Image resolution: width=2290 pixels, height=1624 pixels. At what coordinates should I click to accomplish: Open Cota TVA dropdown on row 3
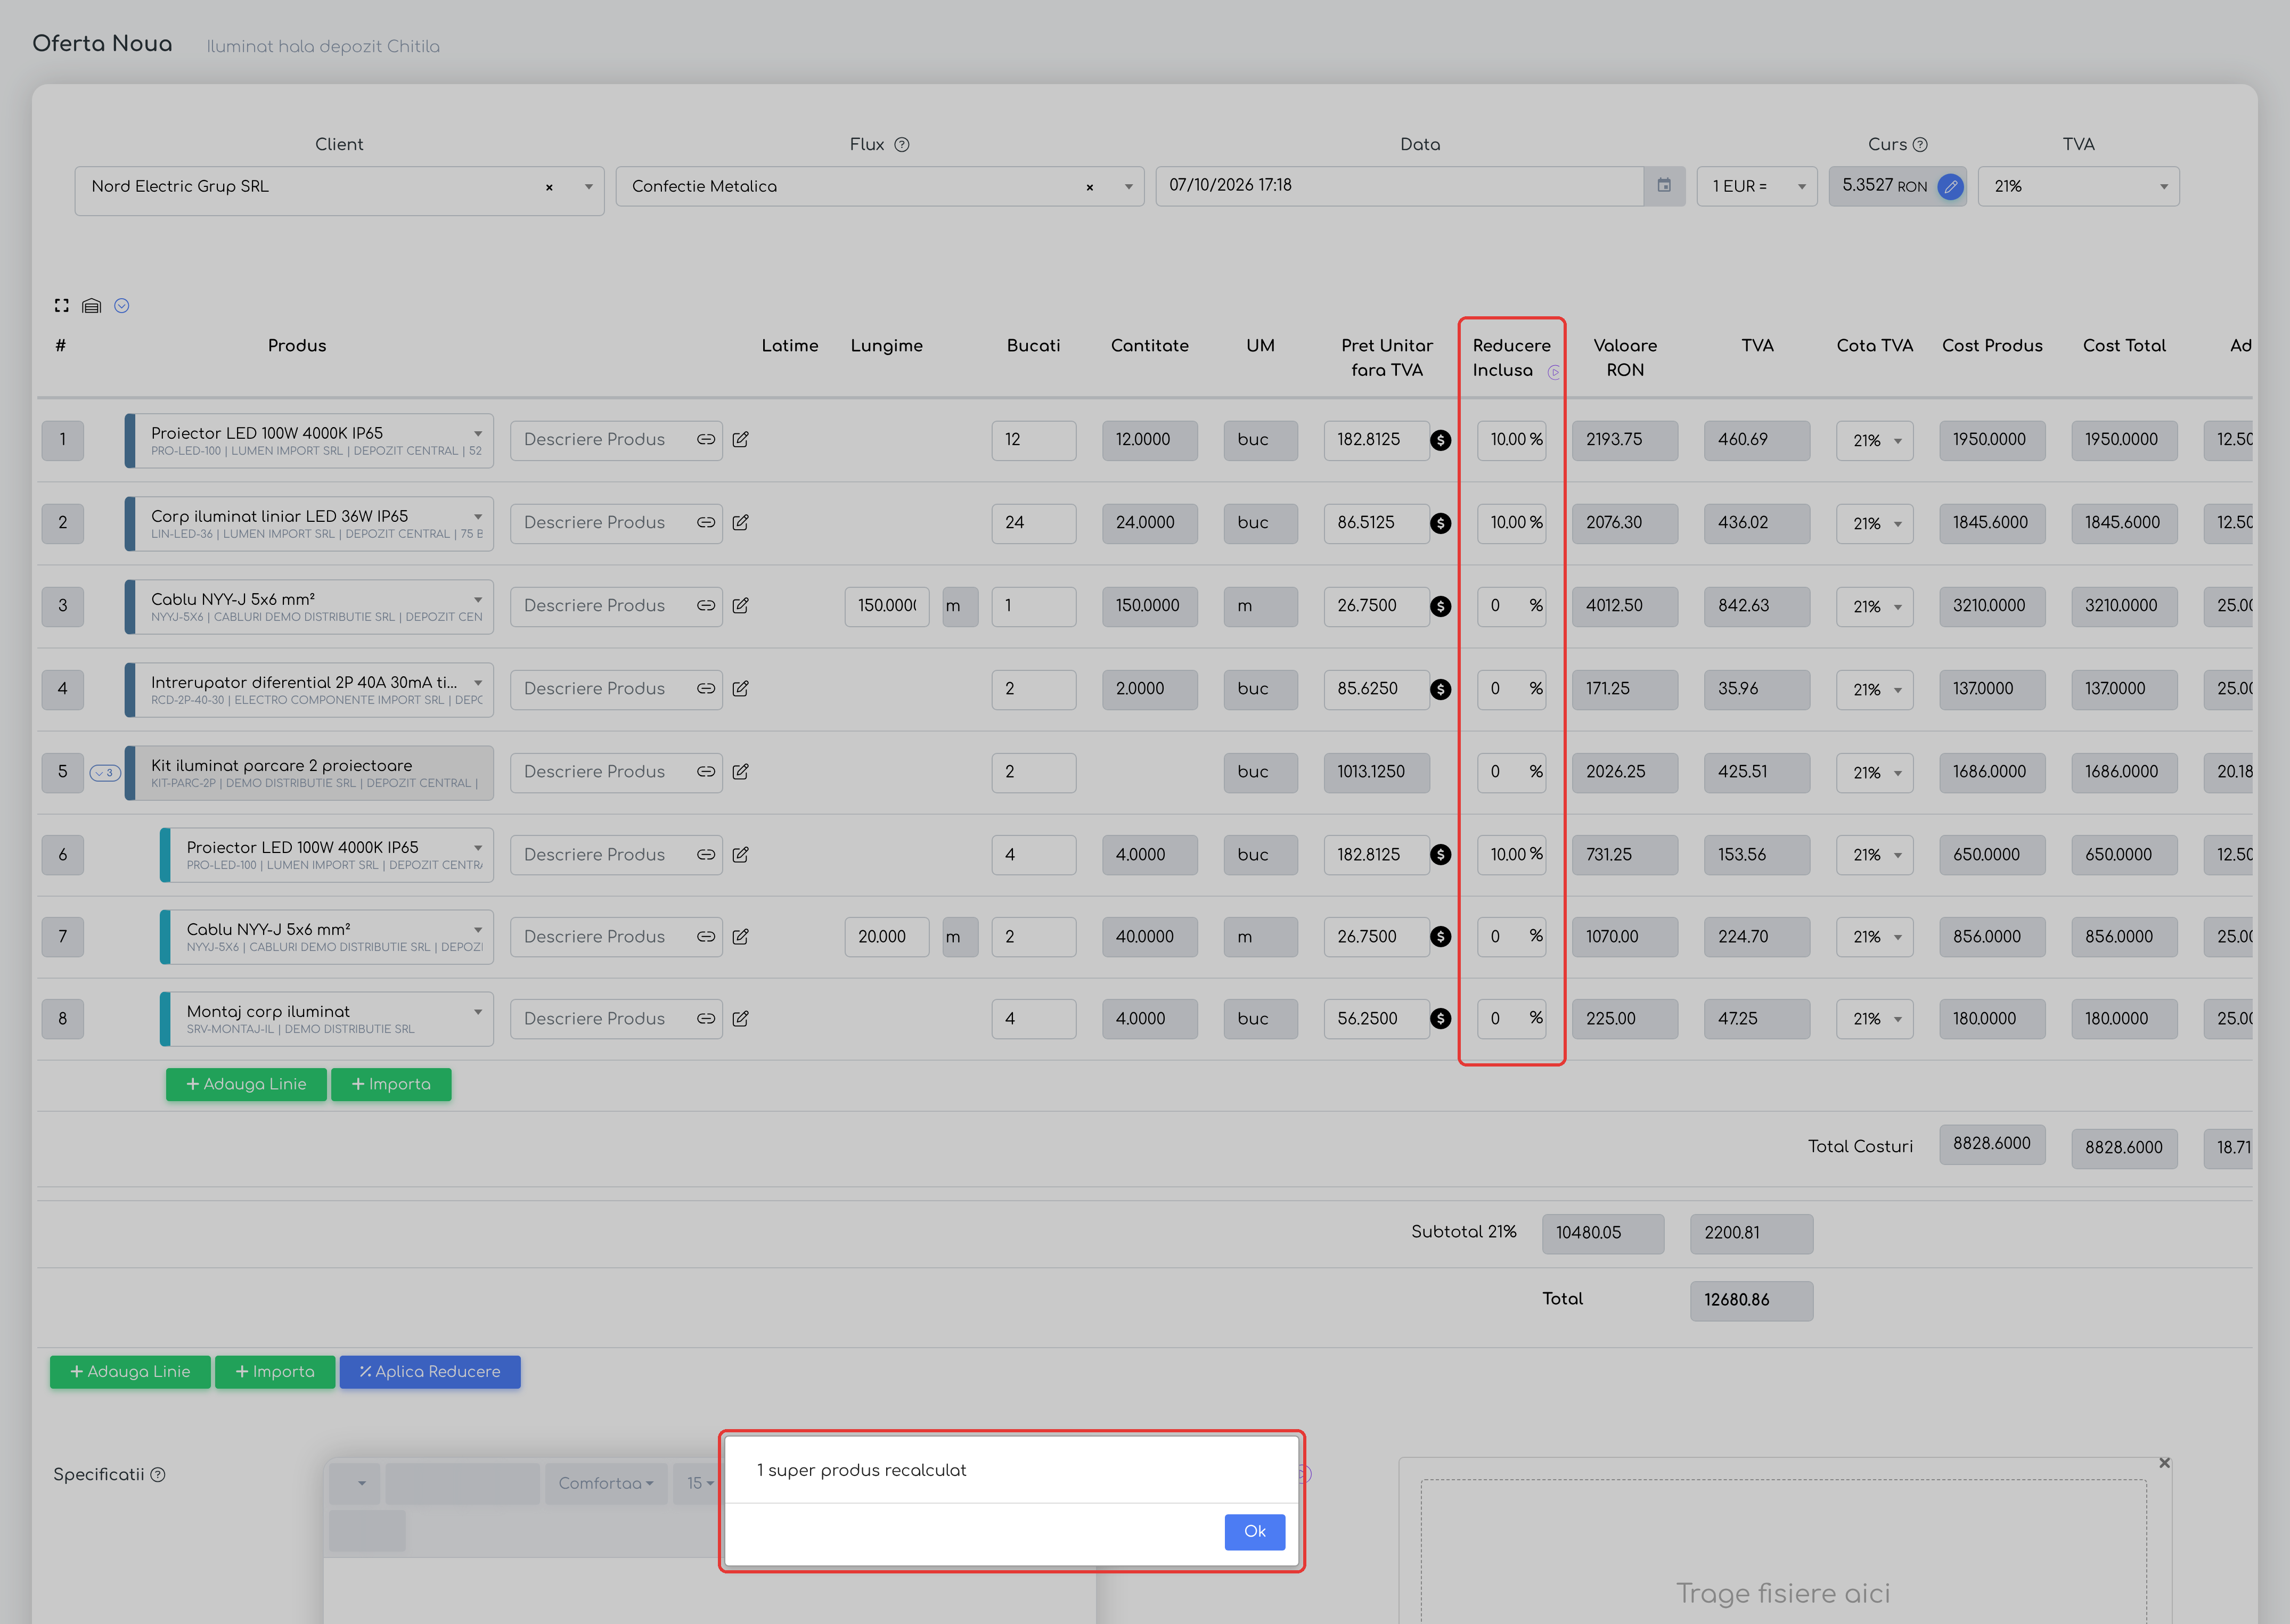coord(1874,607)
